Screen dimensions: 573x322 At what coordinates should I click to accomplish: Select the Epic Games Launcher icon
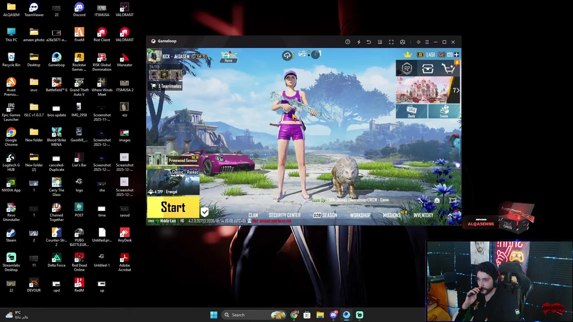[x=11, y=112]
